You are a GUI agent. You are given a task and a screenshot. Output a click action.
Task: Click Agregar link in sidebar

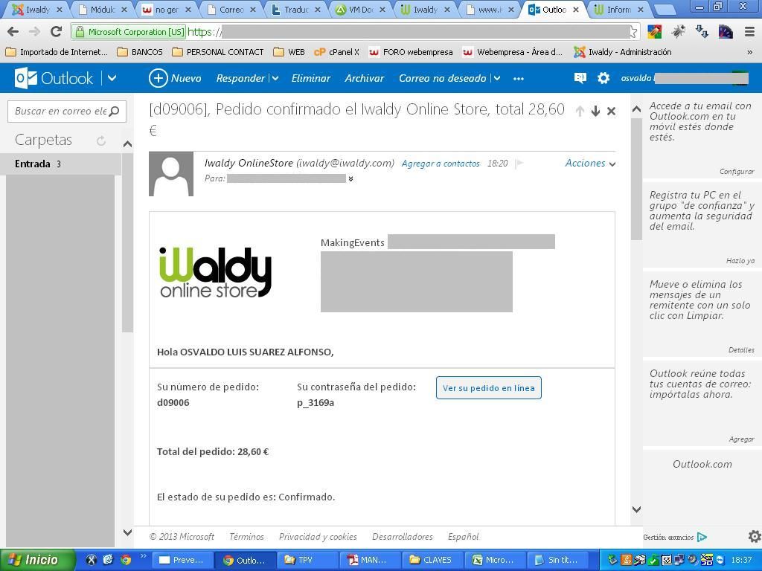tap(741, 439)
